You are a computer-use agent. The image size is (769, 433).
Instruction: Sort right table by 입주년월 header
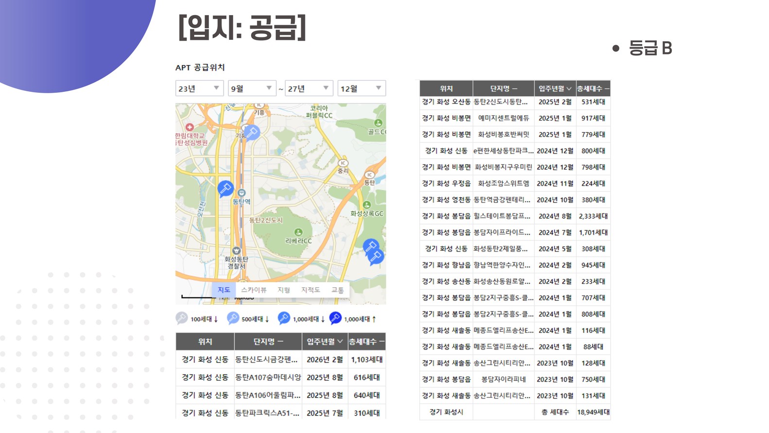[x=555, y=88]
